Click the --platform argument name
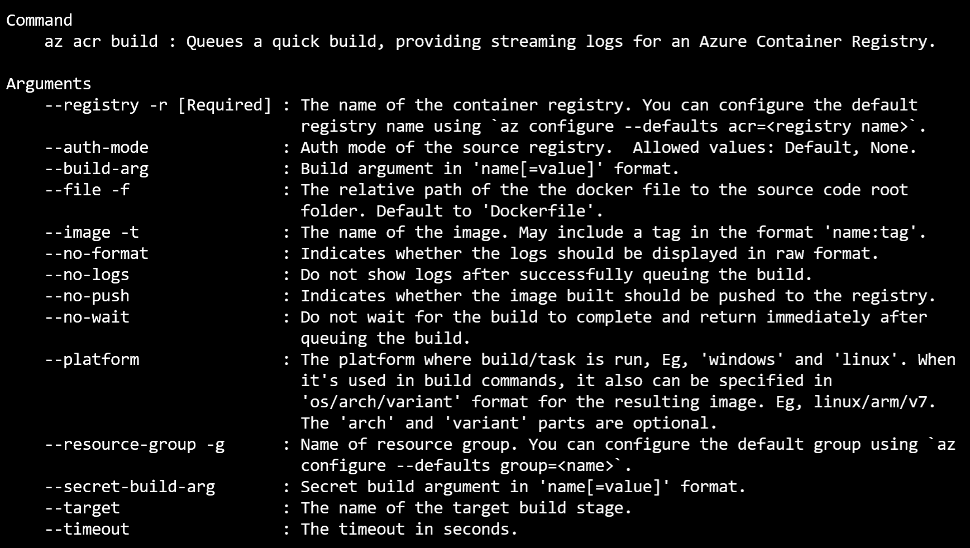The image size is (970, 548). tap(92, 360)
